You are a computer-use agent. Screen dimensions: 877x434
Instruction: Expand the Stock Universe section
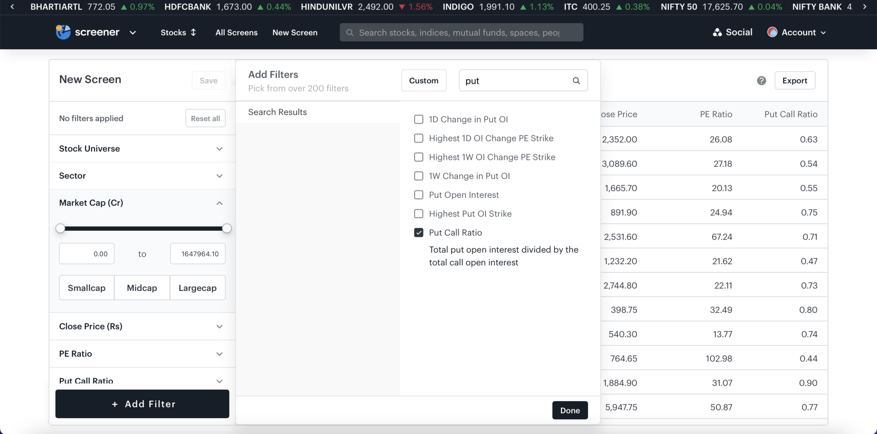pos(219,149)
